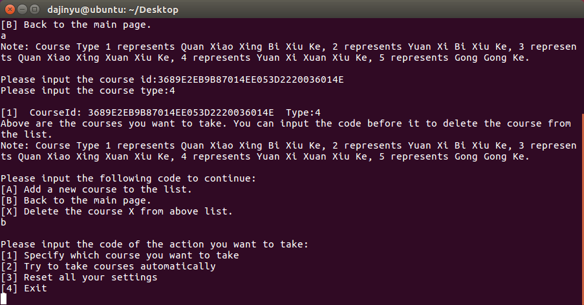Click '[3] Reset all your settings' line
This screenshot has width=584, height=305.
coord(79,277)
